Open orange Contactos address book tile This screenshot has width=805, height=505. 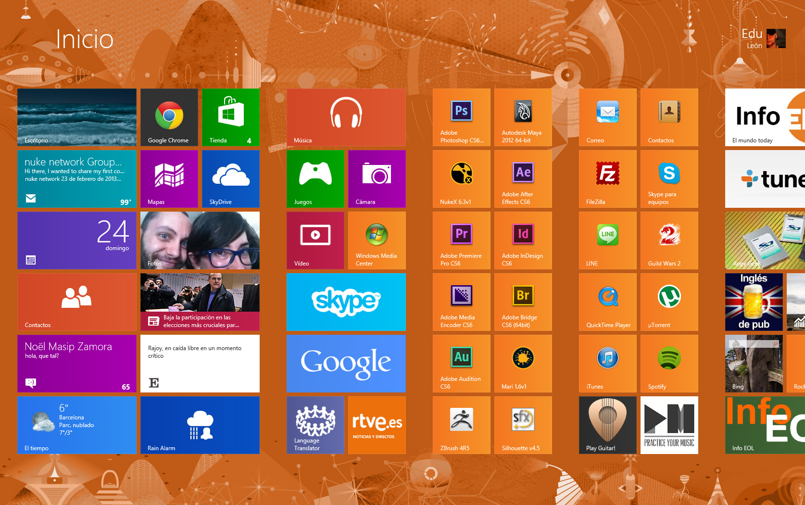[x=669, y=117]
